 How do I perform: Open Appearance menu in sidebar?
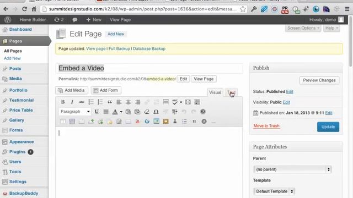22,142
